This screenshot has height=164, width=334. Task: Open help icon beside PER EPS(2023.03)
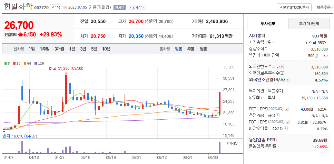286,109
